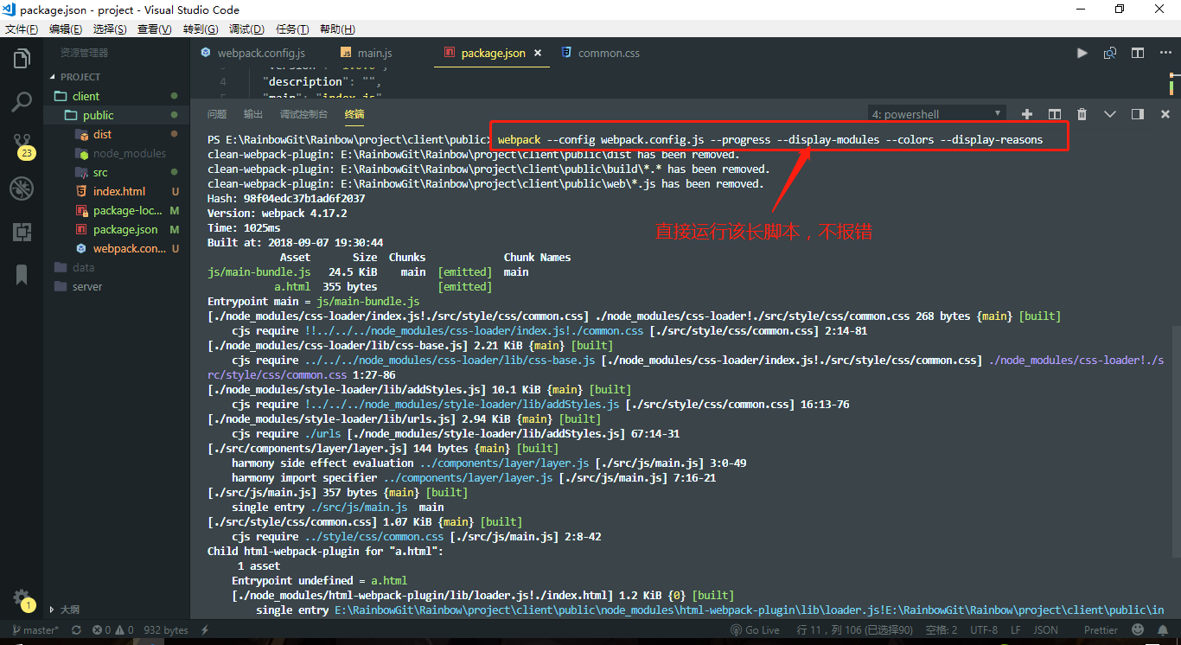Open the 任务(T) menu
1181x645 pixels.
pos(291,29)
